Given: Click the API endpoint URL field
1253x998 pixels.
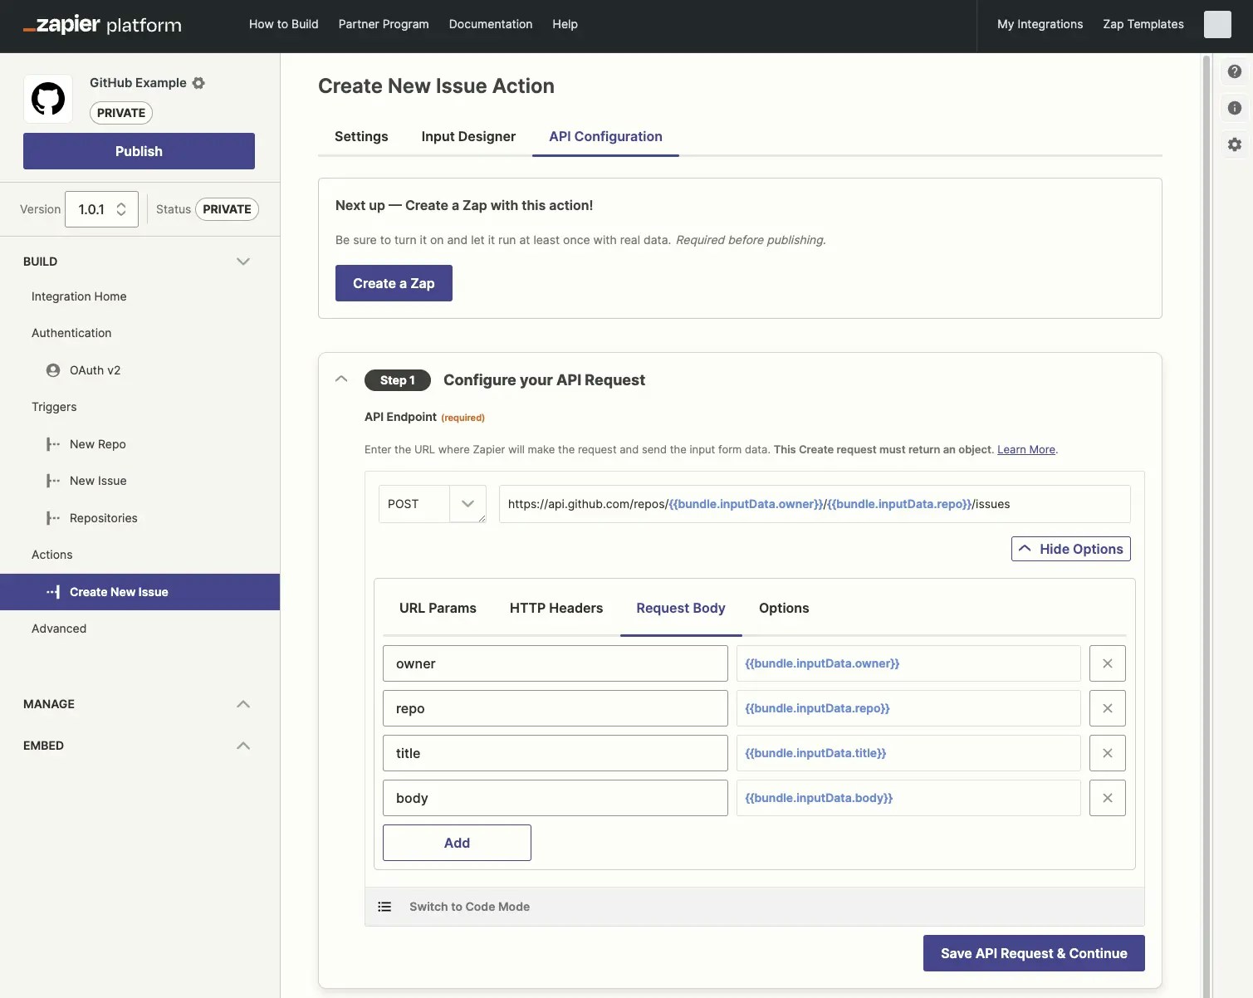Looking at the screenshot, I should pos(815,504).
